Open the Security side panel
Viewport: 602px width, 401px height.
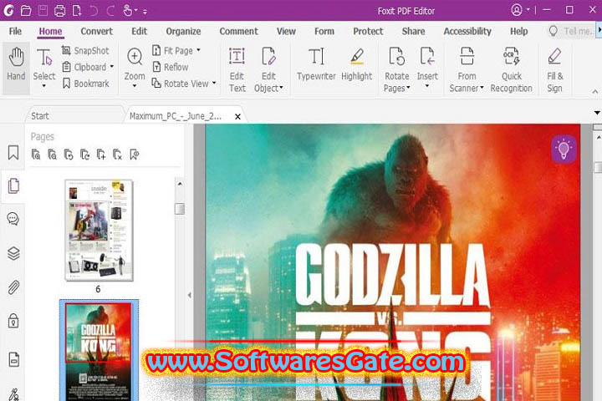[x=13, y=321]
